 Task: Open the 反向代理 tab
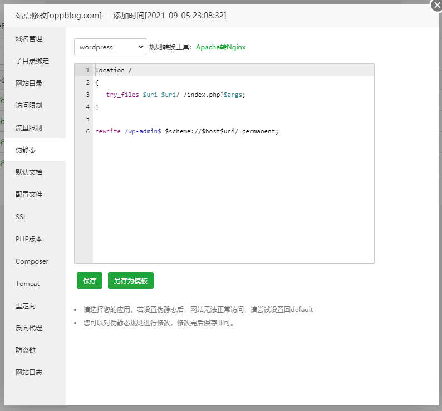pyautogui.click(x=29, y=328)
